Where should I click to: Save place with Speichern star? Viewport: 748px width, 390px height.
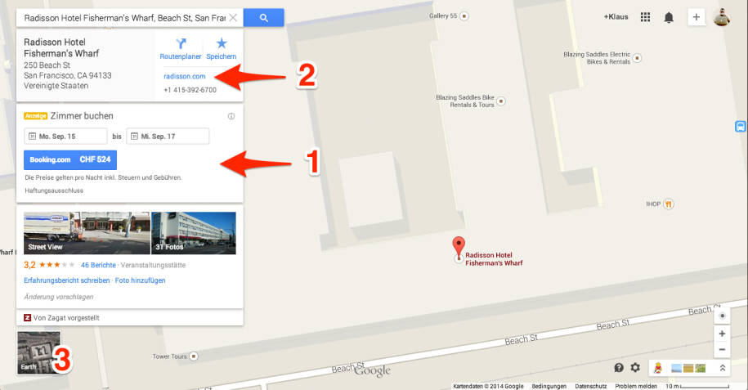coord(222,49)
